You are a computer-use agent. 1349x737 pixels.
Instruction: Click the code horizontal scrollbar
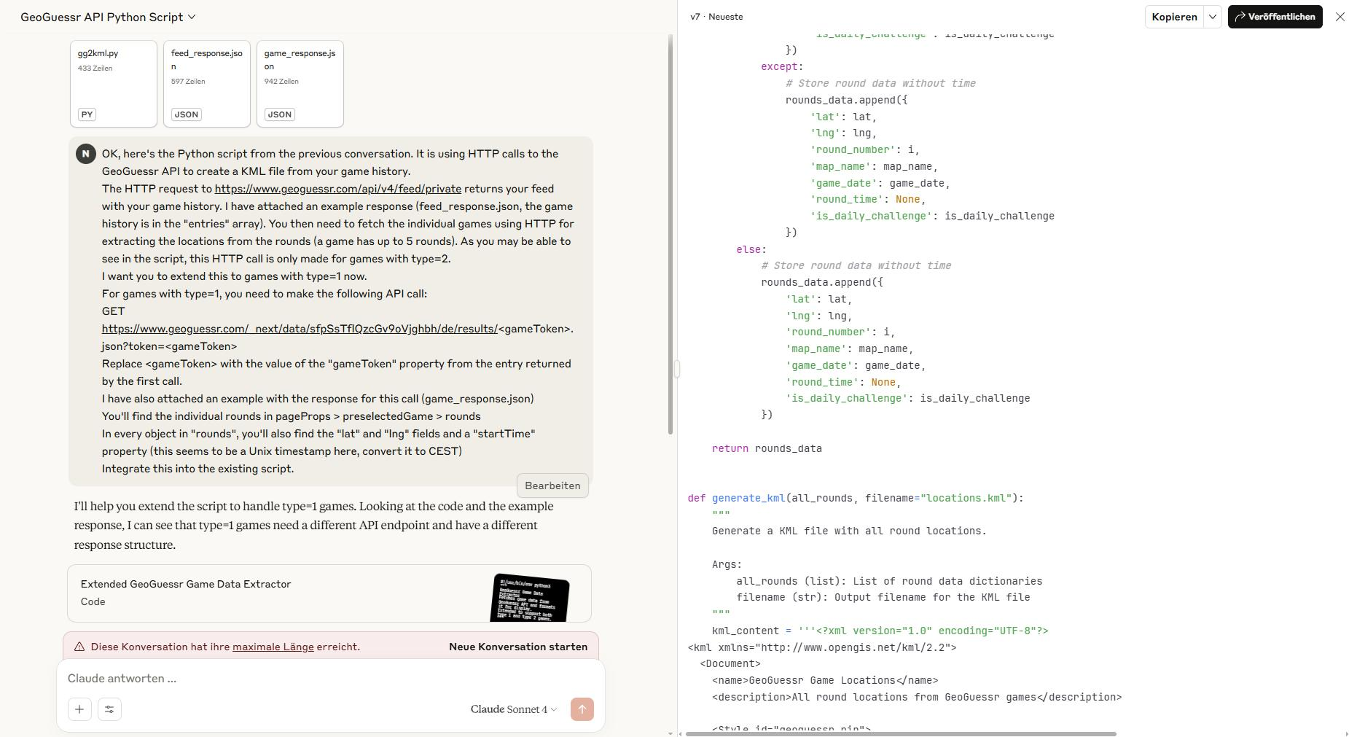pos(901,733)
